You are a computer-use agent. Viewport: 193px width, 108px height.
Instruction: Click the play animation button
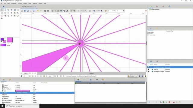tap(38, 76)
